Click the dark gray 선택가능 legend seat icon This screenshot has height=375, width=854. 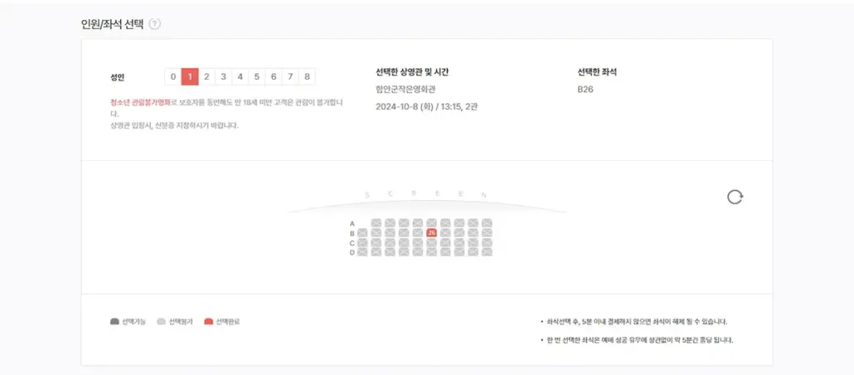click(x=114, y=321)
